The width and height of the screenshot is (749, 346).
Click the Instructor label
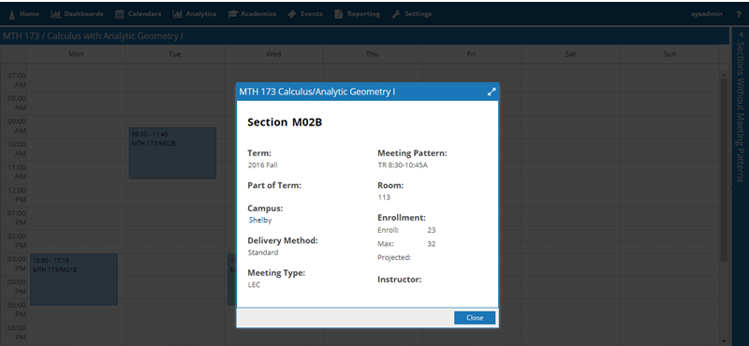(400, 280)
